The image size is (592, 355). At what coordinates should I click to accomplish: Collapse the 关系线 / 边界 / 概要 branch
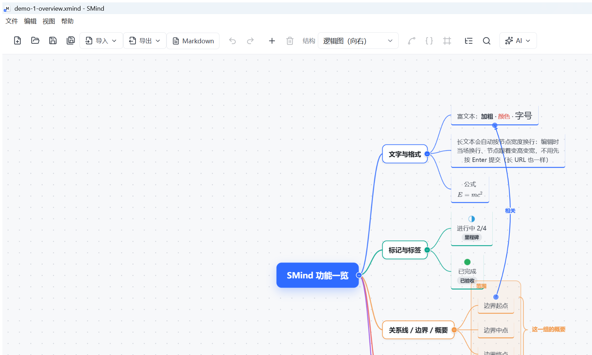coord(454,330)
